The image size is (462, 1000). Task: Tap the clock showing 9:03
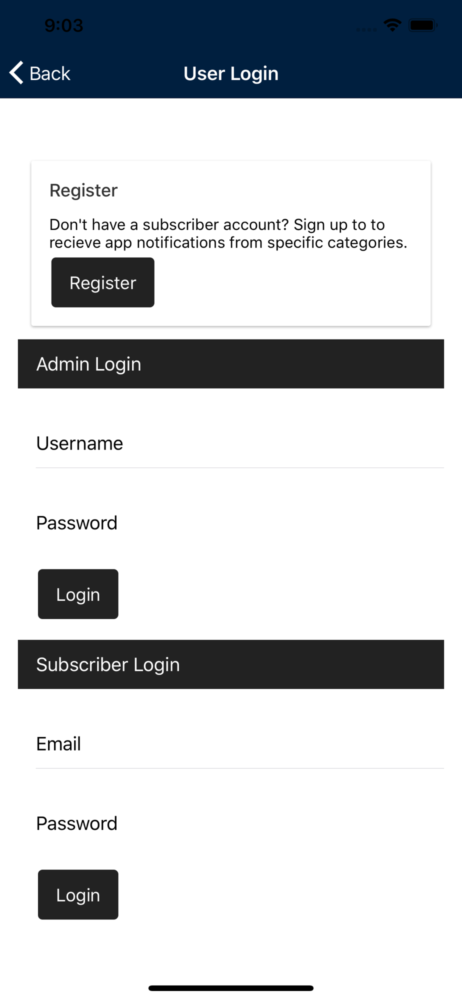[63, 25]
